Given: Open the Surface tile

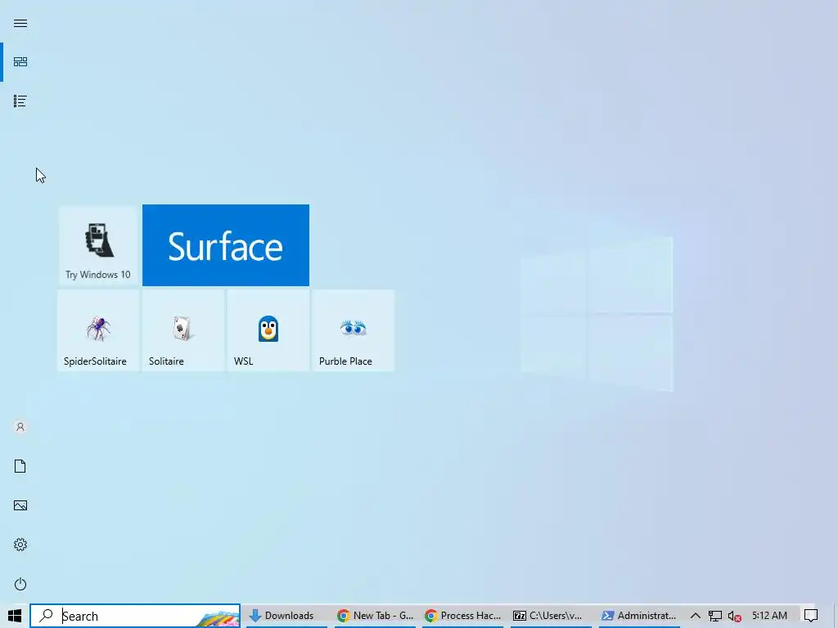Looking at the screenshot, I should 226,245.
